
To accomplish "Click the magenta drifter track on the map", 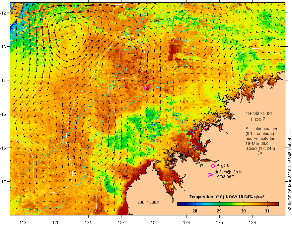I will (147, 87).
